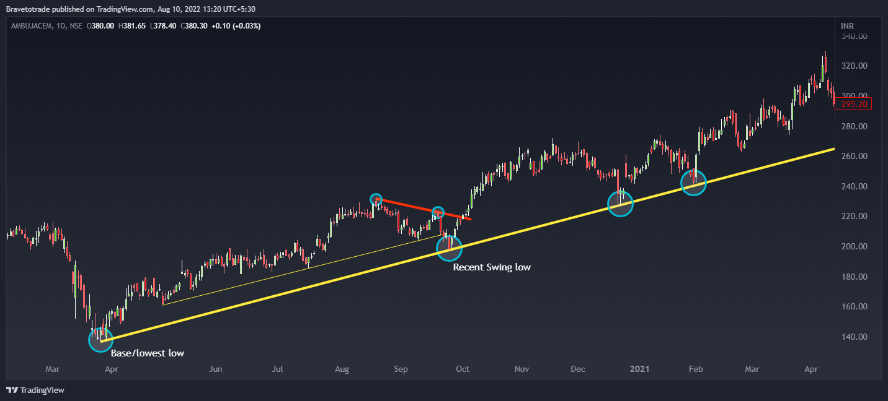Click the Nov label on time axis
The height and width of the screenshot is (401, 888).
tap(522, 369)
